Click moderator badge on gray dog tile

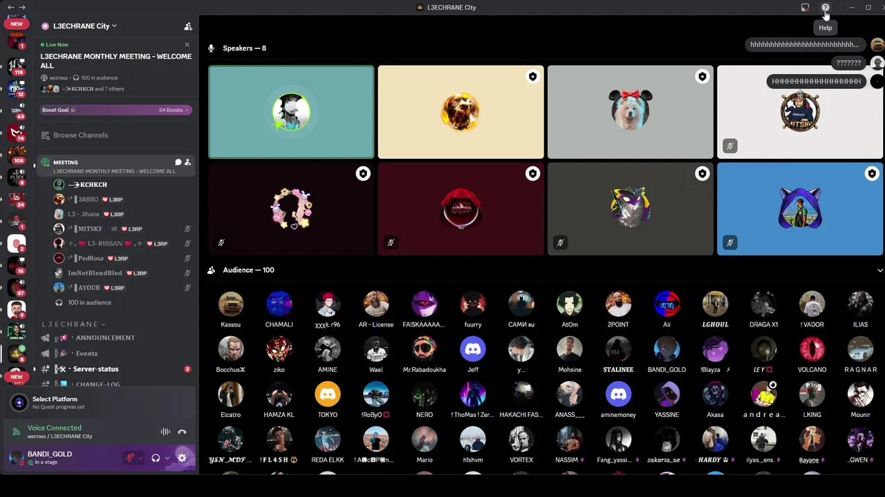coord(702,77)
